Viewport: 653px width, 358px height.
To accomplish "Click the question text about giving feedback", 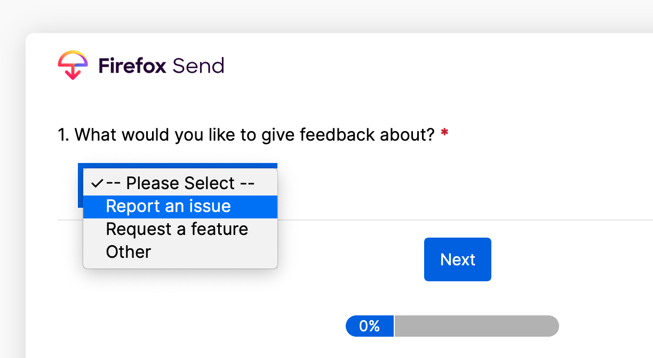I will pos(255,135).
